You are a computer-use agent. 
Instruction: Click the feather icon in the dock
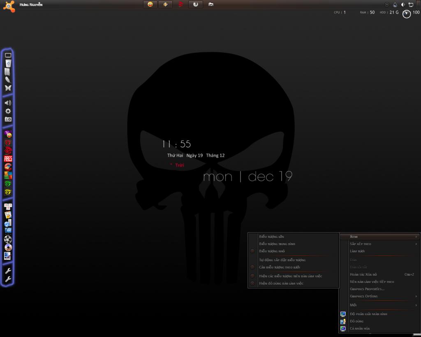8,80
